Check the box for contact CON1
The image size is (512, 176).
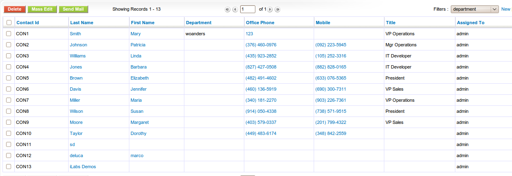pos(9,34)
